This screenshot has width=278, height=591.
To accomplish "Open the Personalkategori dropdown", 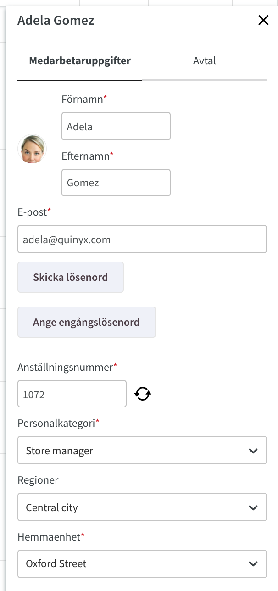I will [142, 450].
